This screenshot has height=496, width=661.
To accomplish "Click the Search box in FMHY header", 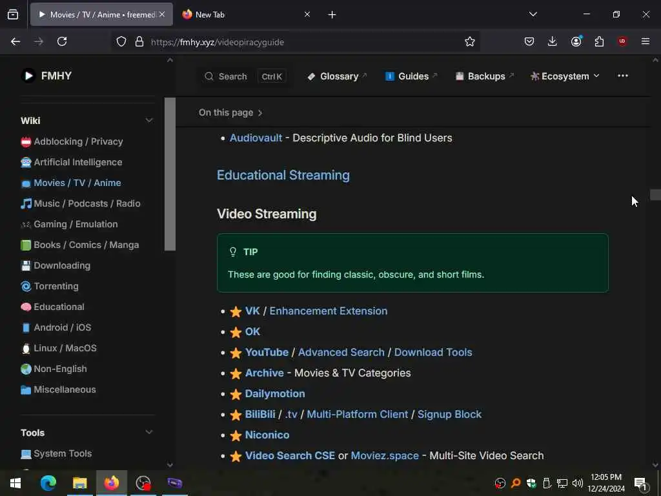I will click(245, 76).
